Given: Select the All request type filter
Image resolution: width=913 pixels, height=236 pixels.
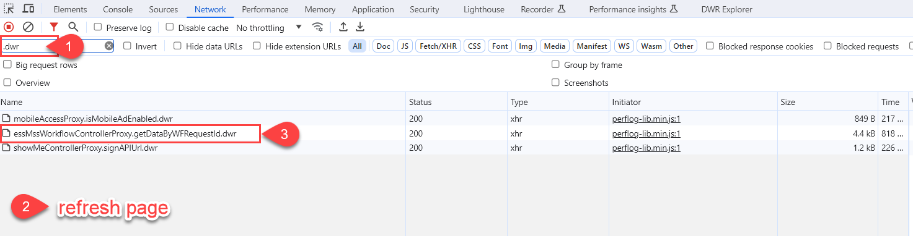Looking at the screenshot, I should (357, 46).
